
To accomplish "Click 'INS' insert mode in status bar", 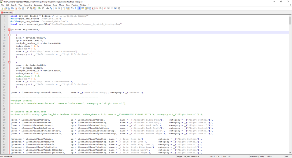I will point(286,157).
